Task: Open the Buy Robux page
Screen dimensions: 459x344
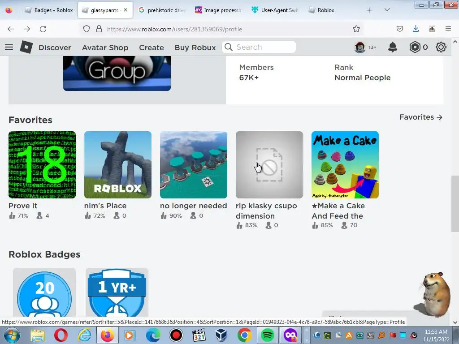Action: pos(195,47)
